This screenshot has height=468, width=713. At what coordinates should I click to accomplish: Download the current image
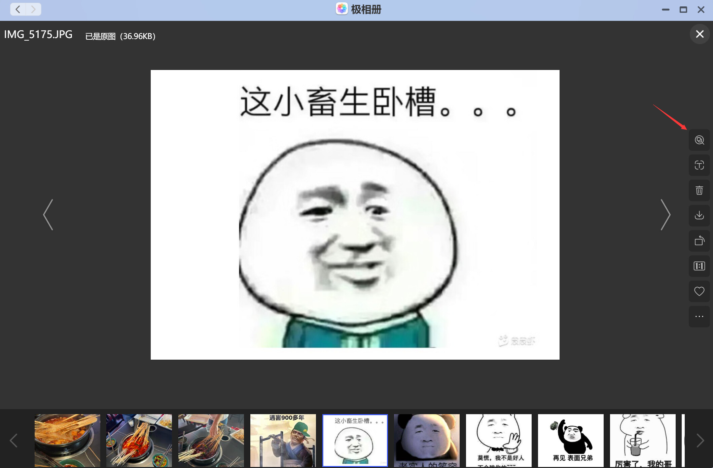pos(699,215)
